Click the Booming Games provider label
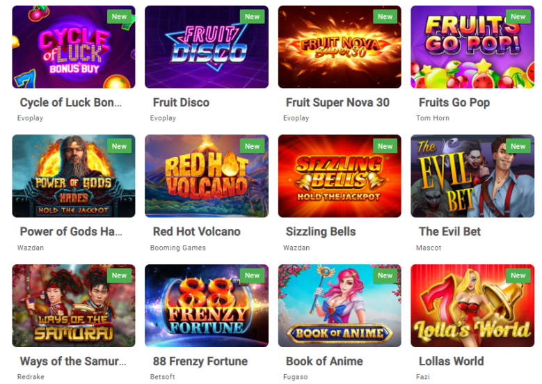542x384 pixels. (178, 248)
